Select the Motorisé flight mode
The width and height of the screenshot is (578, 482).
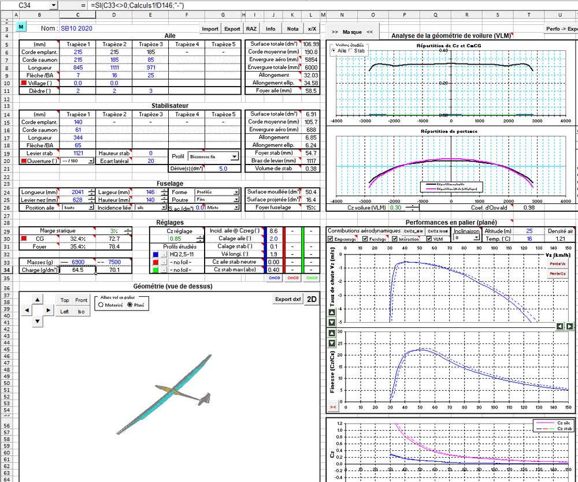[x=101, y=305]
